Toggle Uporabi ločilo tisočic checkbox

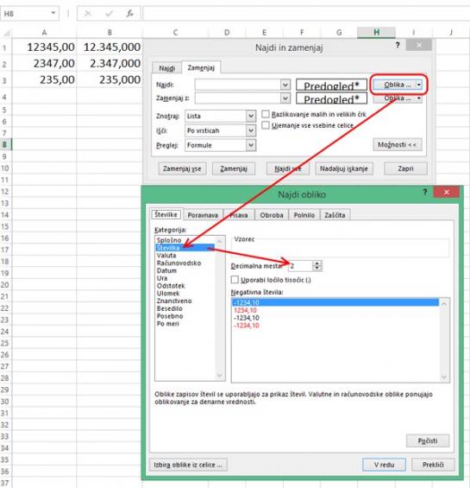point(235,280)
